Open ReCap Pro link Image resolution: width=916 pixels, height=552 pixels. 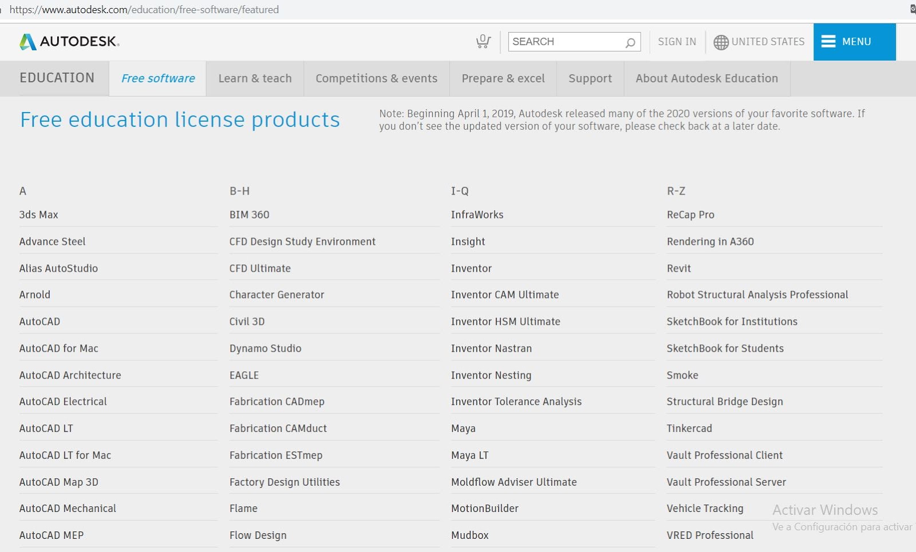(690, 215)
